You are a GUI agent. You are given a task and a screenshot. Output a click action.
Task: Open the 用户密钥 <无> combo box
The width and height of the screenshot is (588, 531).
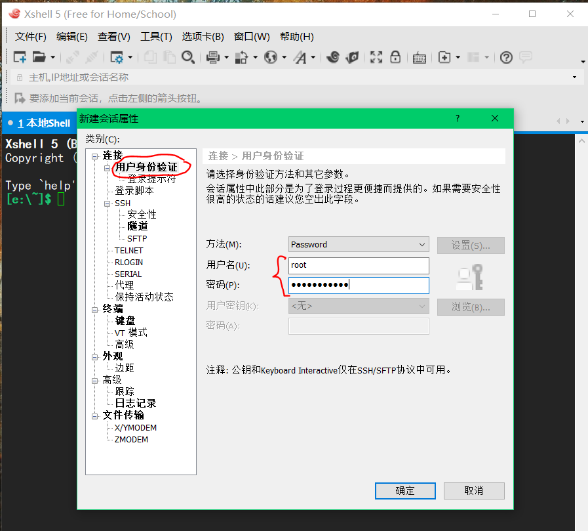coord(359,306)
